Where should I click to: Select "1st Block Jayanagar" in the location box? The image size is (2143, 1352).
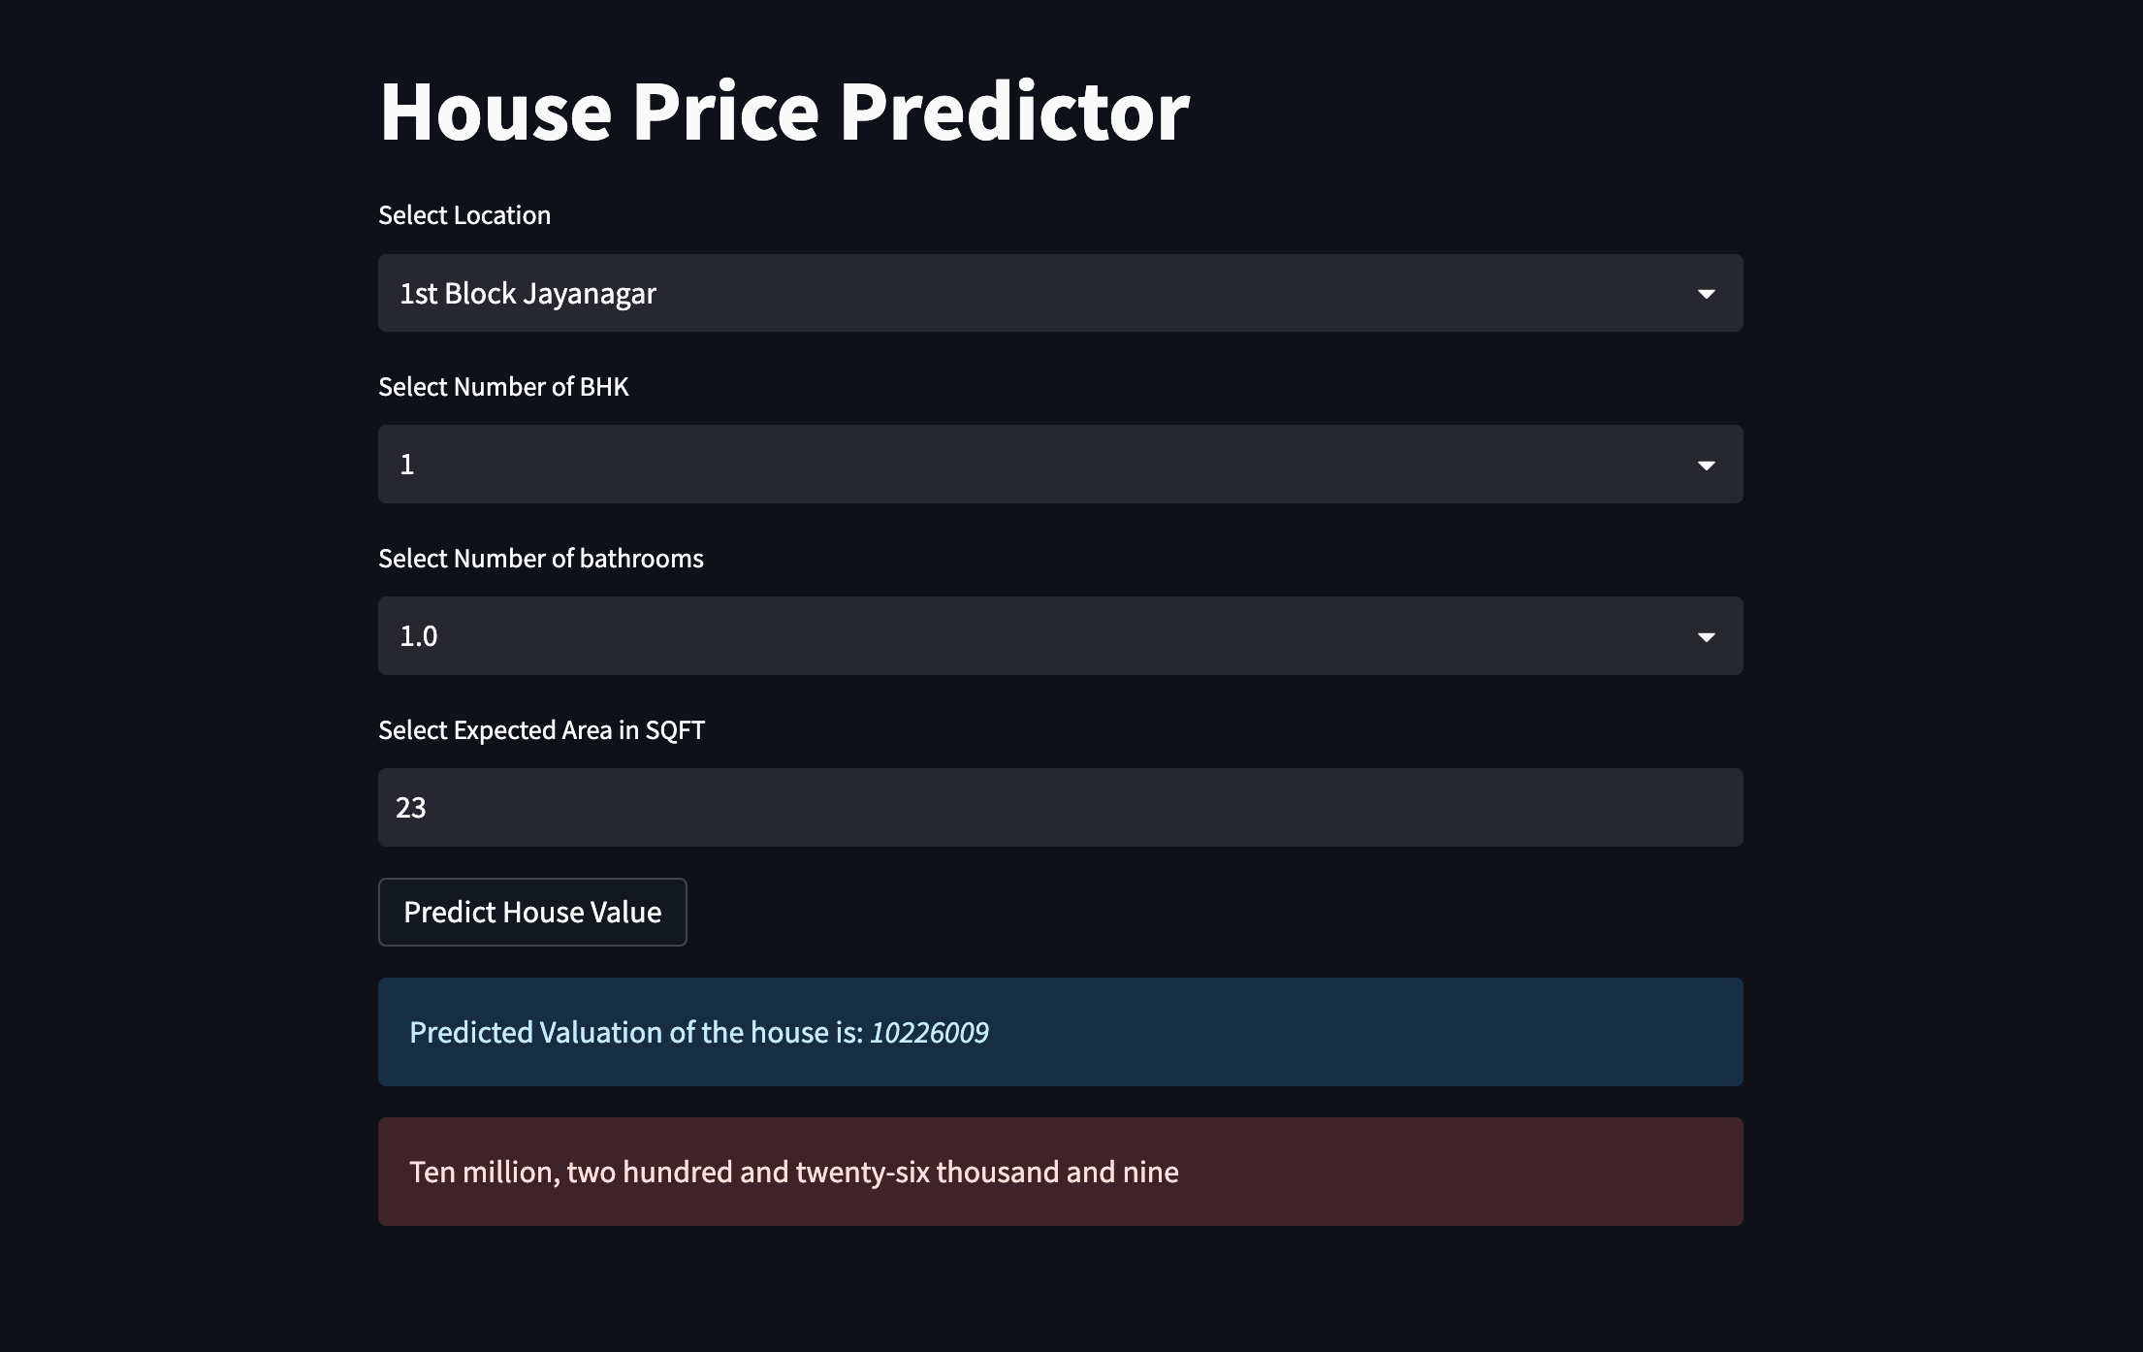click(528, 293)
